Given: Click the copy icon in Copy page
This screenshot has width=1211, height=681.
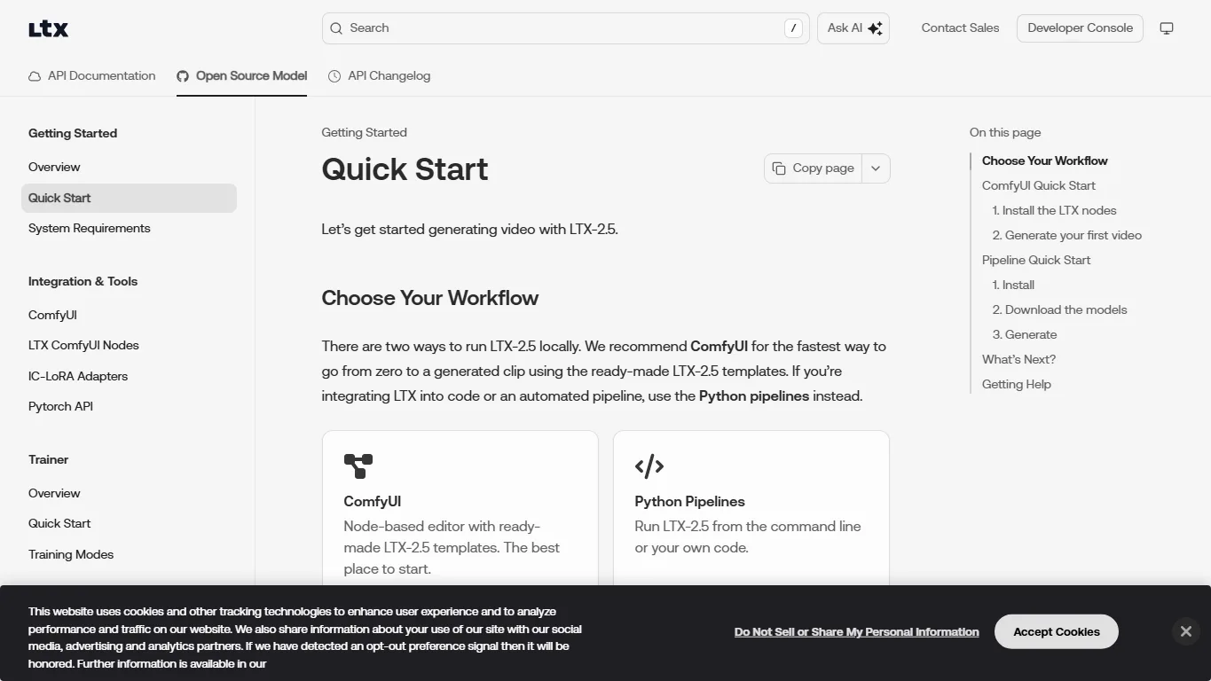Looking at the screenshot, I should pos(779,168).
